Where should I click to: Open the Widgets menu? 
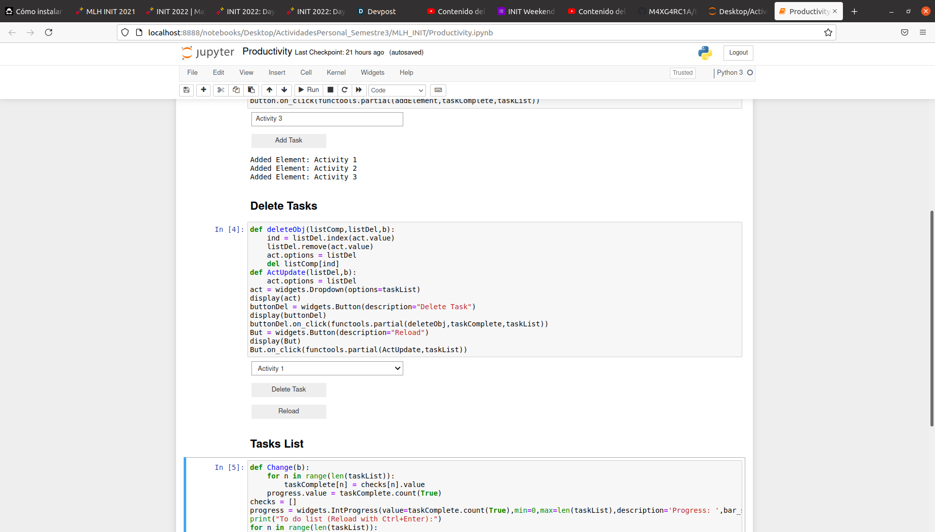pos(372,73)
